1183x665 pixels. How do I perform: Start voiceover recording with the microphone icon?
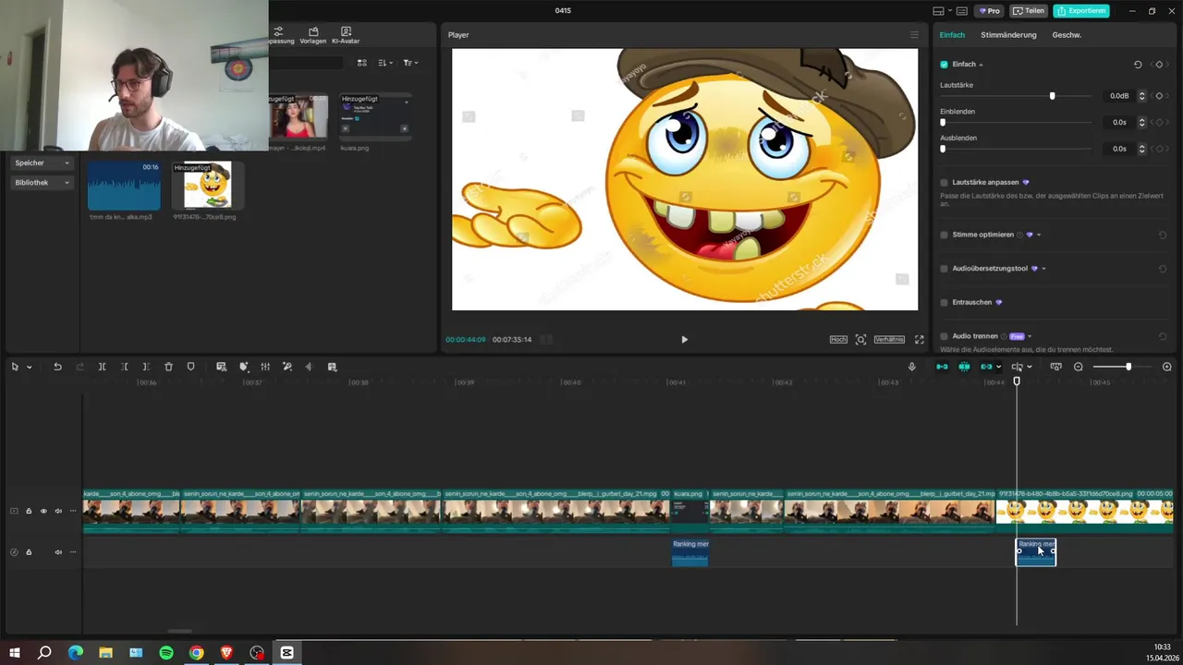(912, 367)
